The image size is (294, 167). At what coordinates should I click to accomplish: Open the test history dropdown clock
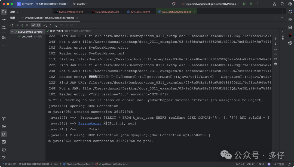coord(55,25)
